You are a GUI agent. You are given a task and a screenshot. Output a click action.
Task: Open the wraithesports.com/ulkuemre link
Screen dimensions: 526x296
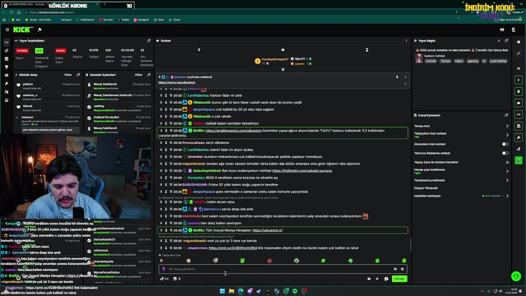(233, 131)
